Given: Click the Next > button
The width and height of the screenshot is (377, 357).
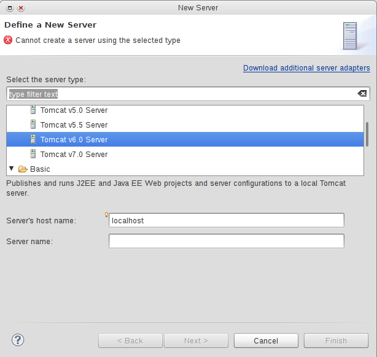Looking at the screenshot, I should click(196, 340).
